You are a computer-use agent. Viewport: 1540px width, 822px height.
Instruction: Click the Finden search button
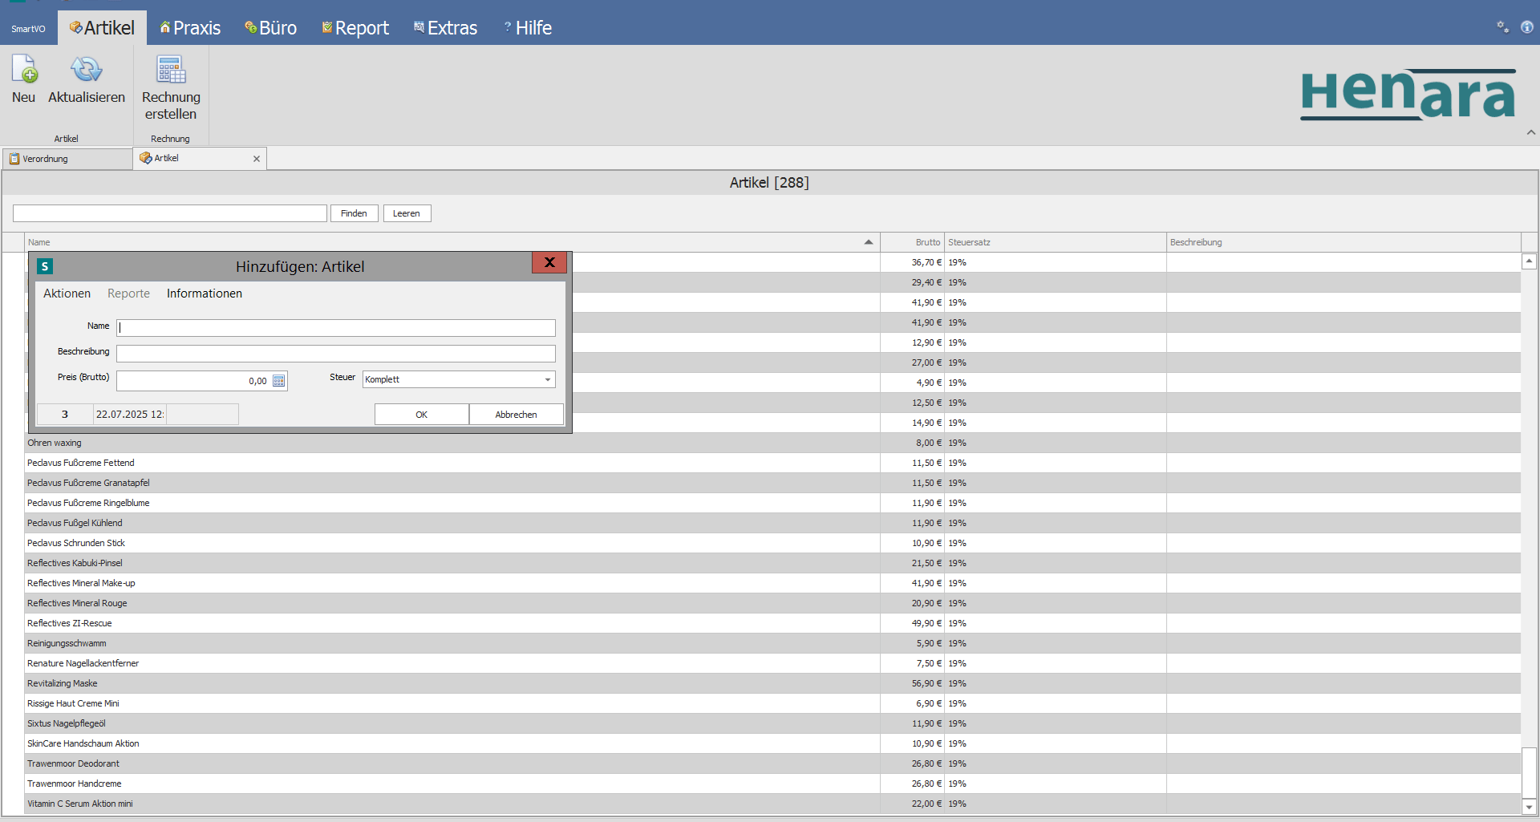354,213
